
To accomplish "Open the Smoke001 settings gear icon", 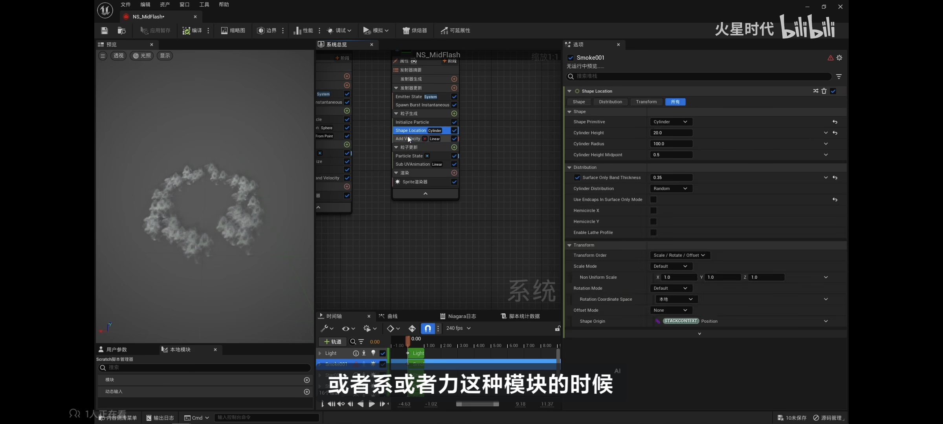I will tap(839, 58).
